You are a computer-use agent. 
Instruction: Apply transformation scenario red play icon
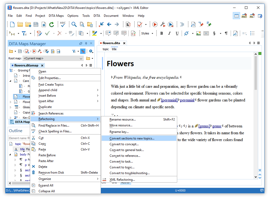[155, 24]
